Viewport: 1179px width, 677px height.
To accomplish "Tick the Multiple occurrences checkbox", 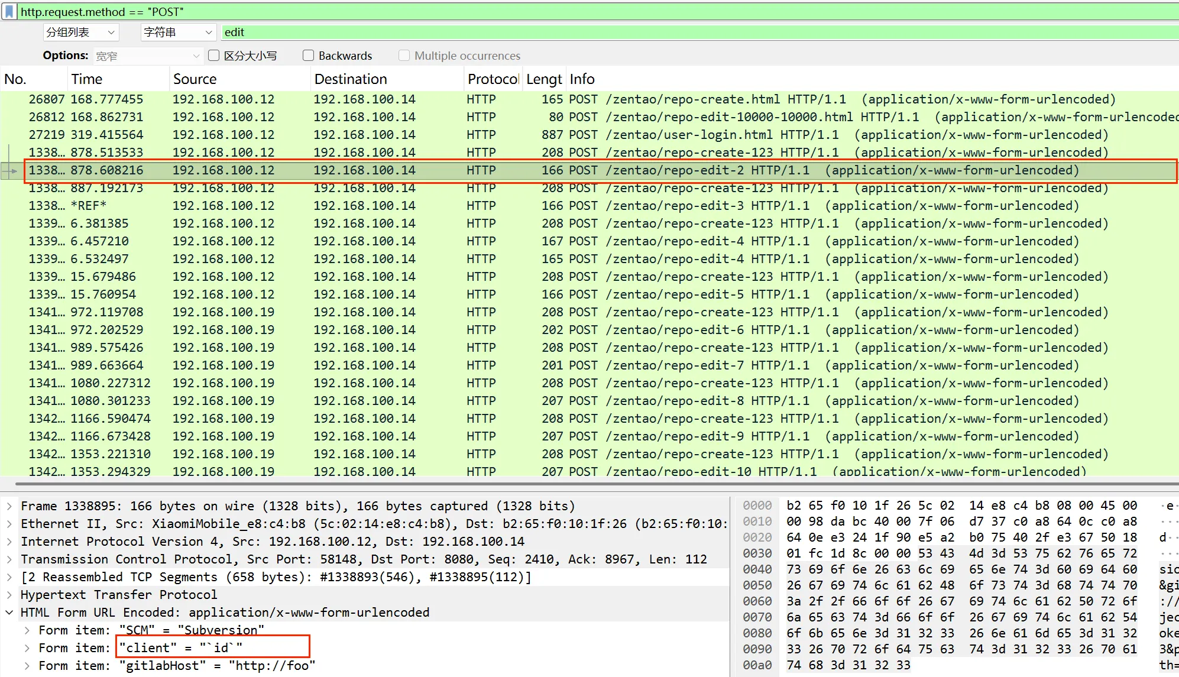I will tap(404, 56).
